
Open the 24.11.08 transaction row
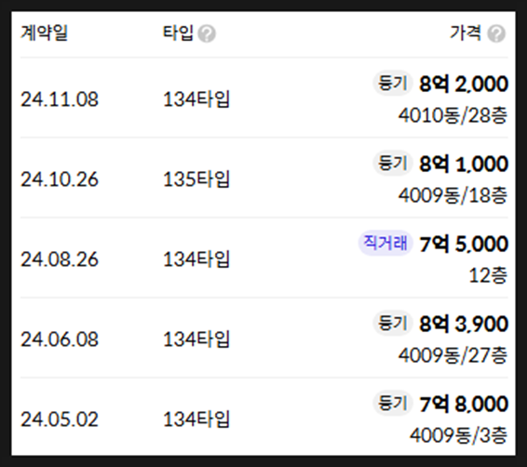pyautogui.click(x=263, y=98)
